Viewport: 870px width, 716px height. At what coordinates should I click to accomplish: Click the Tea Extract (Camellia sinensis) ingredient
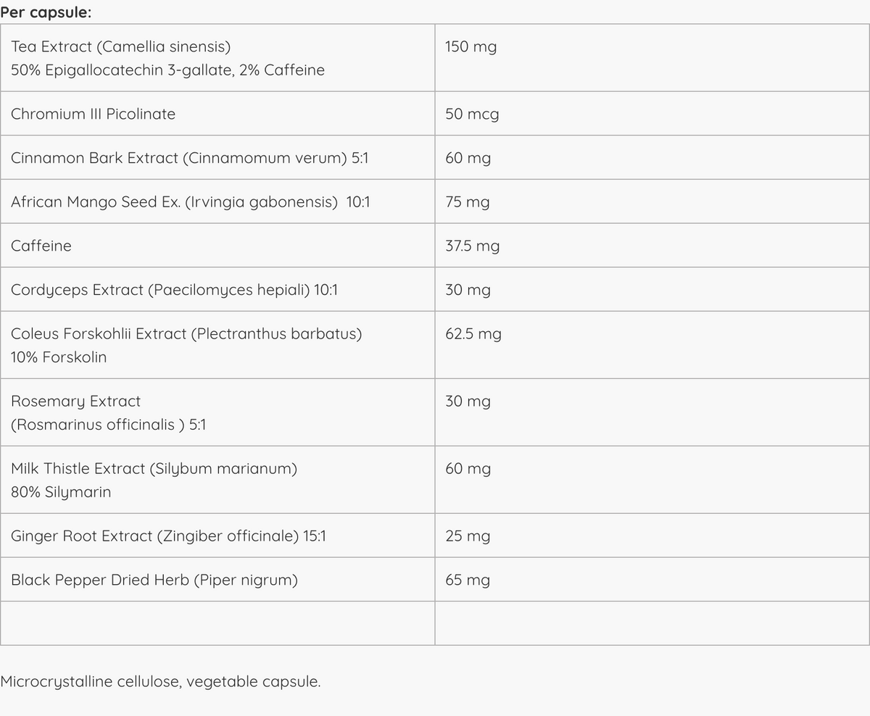(121, 47)
